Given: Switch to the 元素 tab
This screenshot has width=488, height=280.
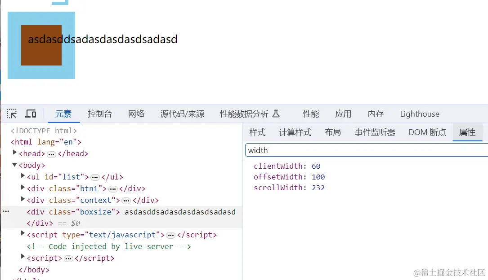Looking at the screenshot, I should click(x=63, y=114).
